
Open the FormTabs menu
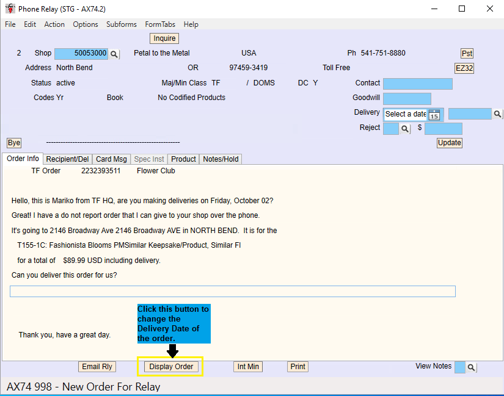coord(160,24)
